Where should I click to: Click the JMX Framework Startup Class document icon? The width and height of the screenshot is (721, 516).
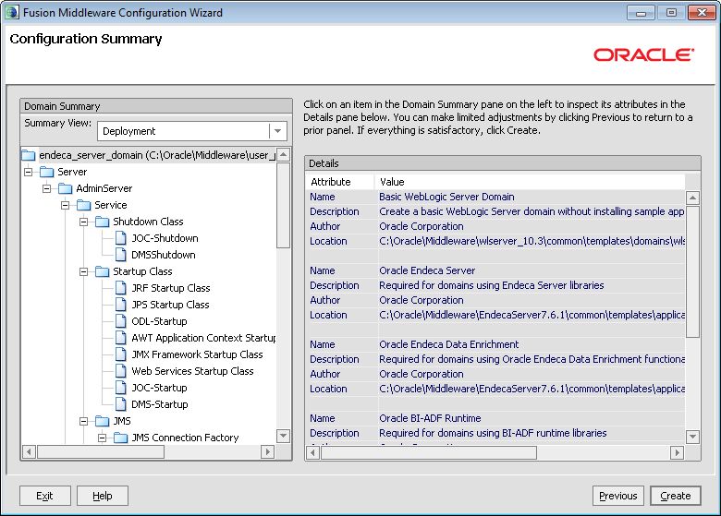pyautogui.click(x=120, y=354)
